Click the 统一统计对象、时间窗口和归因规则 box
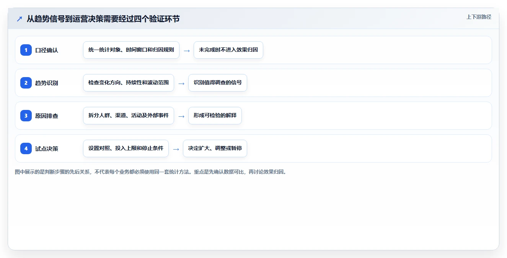 tap(131, 50)
